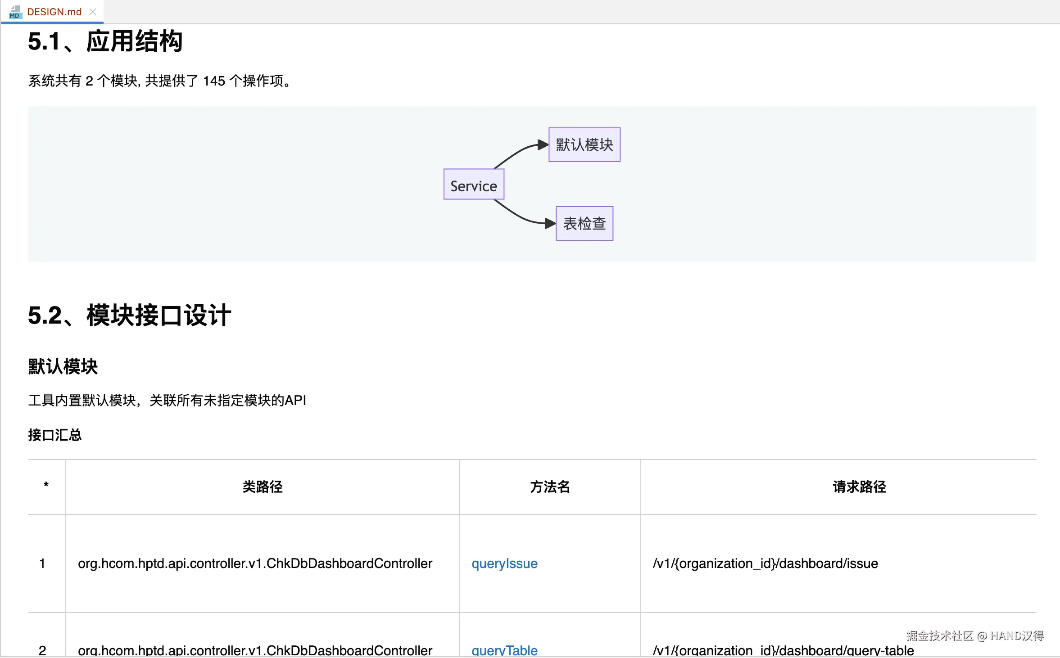This screenshot has width=1060, height=658.
Task: Select the 表检查 diagram node
Action: coord(584,224)
